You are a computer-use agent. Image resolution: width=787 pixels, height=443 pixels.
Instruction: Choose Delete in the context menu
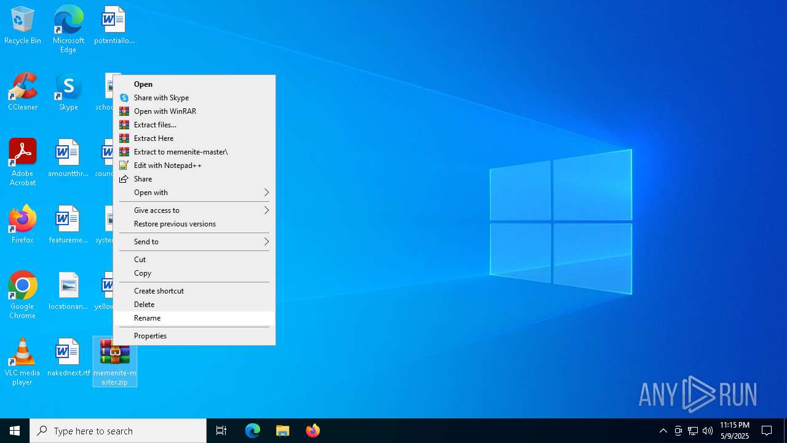pos(194,305)
